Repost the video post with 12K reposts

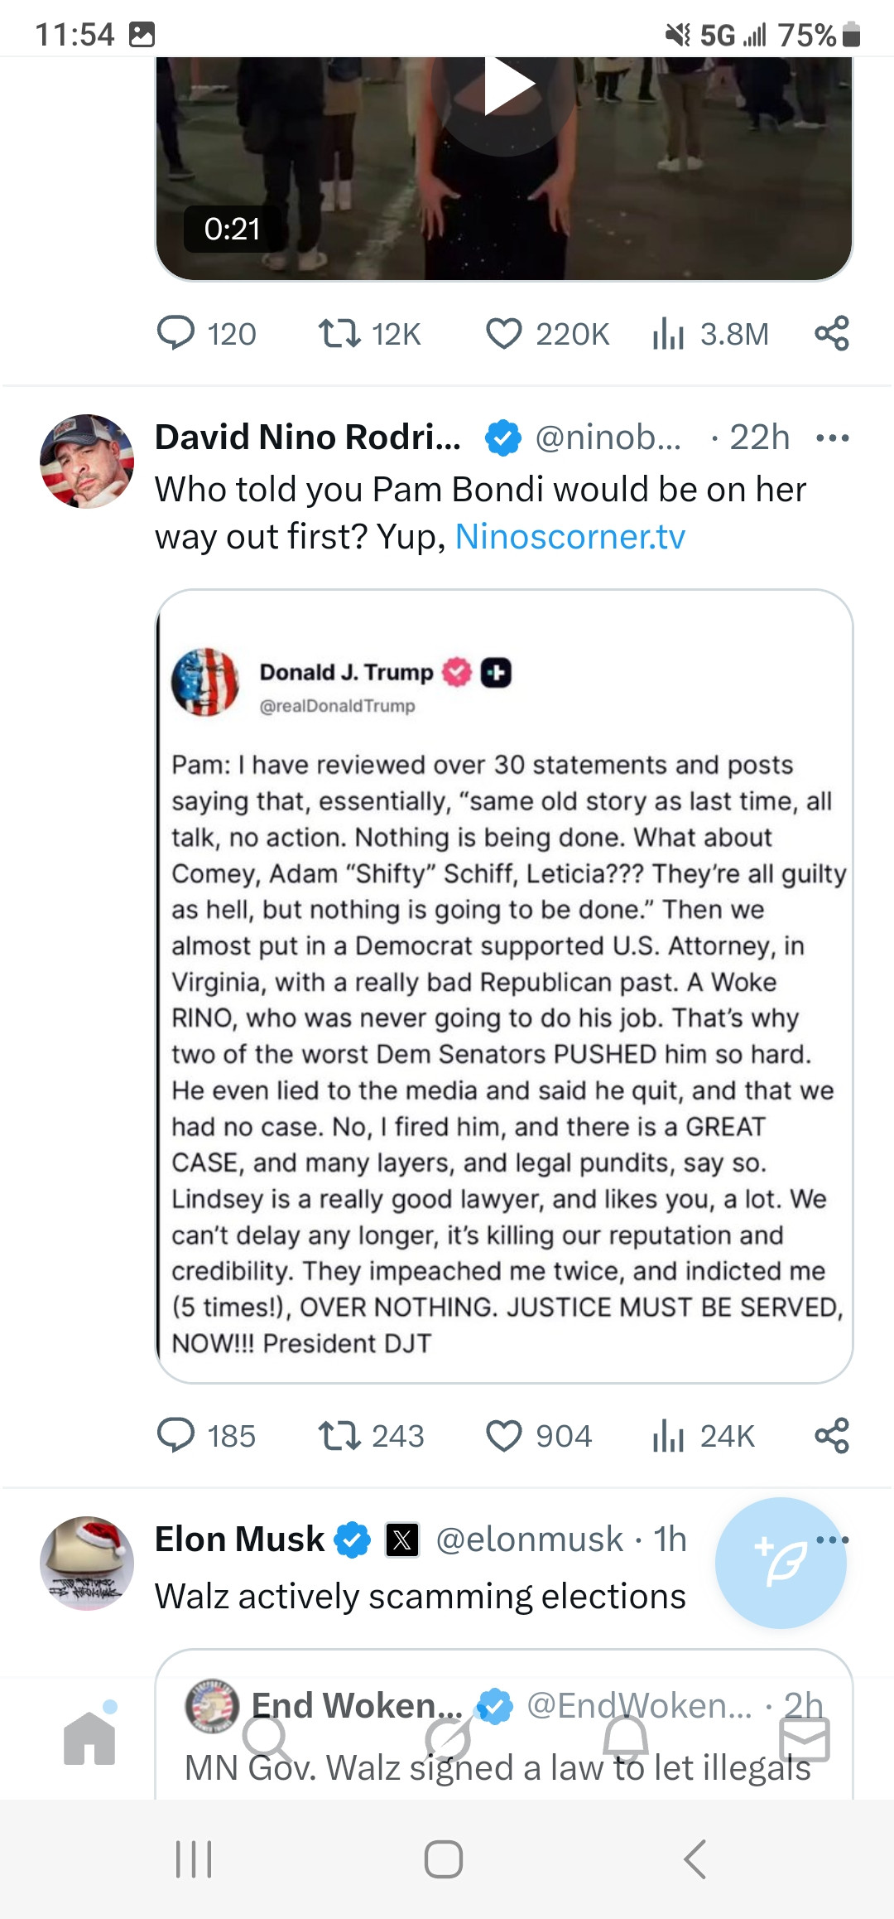339,334
